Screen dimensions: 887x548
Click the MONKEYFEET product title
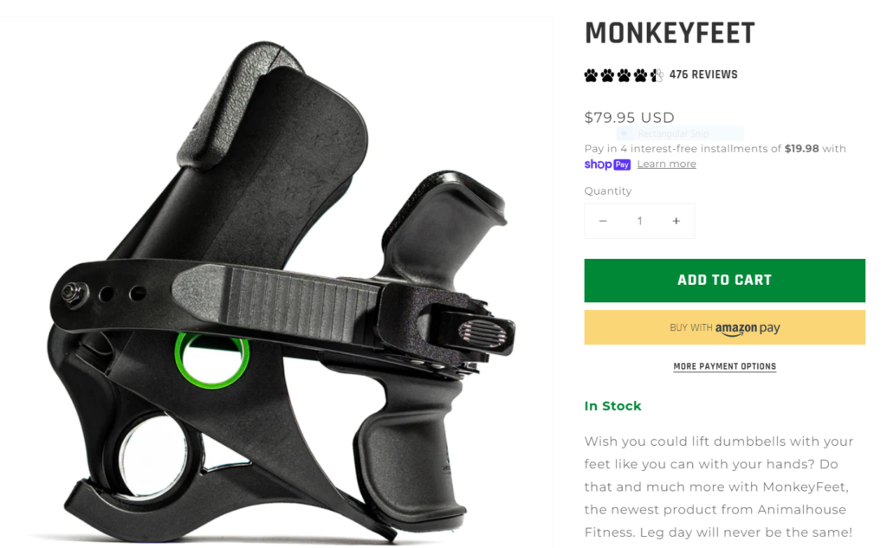coord(670,34)
